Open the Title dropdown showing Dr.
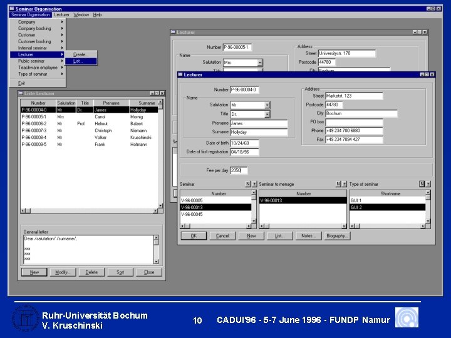451x338 pixels. [x=267, y=115]
